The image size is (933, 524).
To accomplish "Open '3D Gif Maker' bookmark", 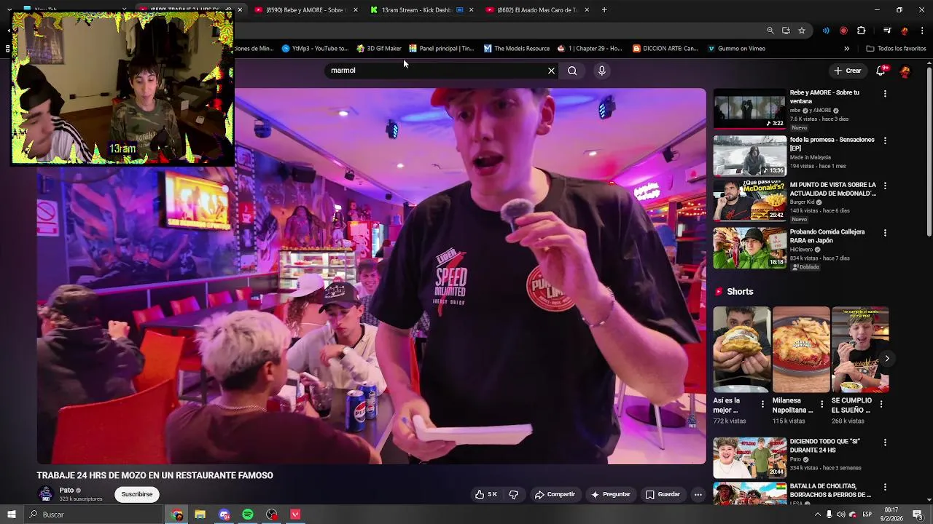I will pos(379,49).
